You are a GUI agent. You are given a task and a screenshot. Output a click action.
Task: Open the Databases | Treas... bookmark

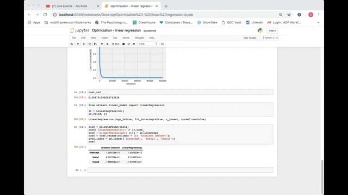coord(176,22)
